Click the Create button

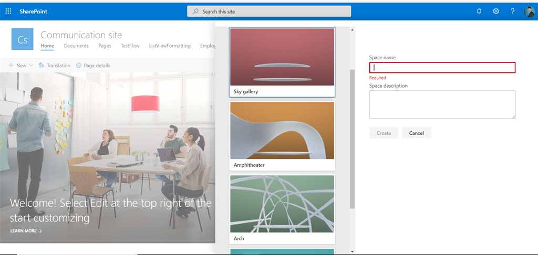tap(384, 133)
